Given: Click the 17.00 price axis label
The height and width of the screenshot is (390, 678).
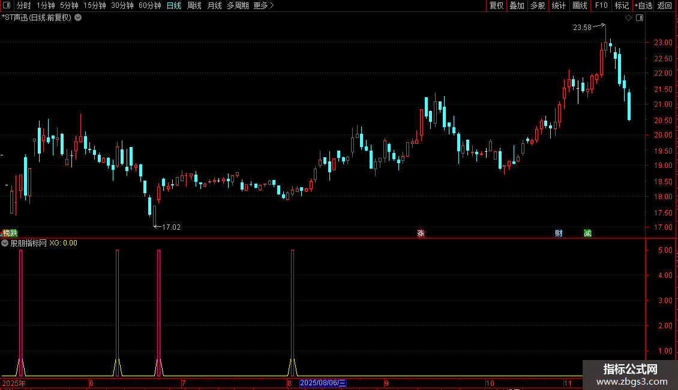Looking at the screenshot, I should click(x=663, y=227).
